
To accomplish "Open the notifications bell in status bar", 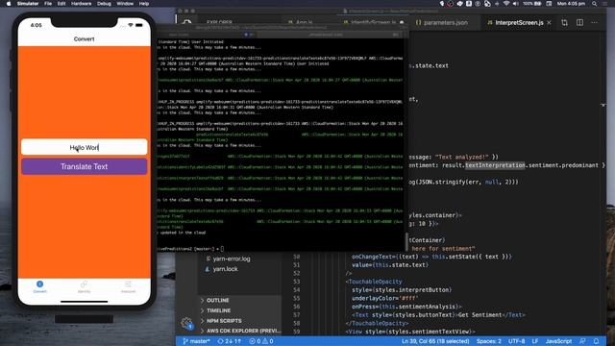I will tap(596, 341).
